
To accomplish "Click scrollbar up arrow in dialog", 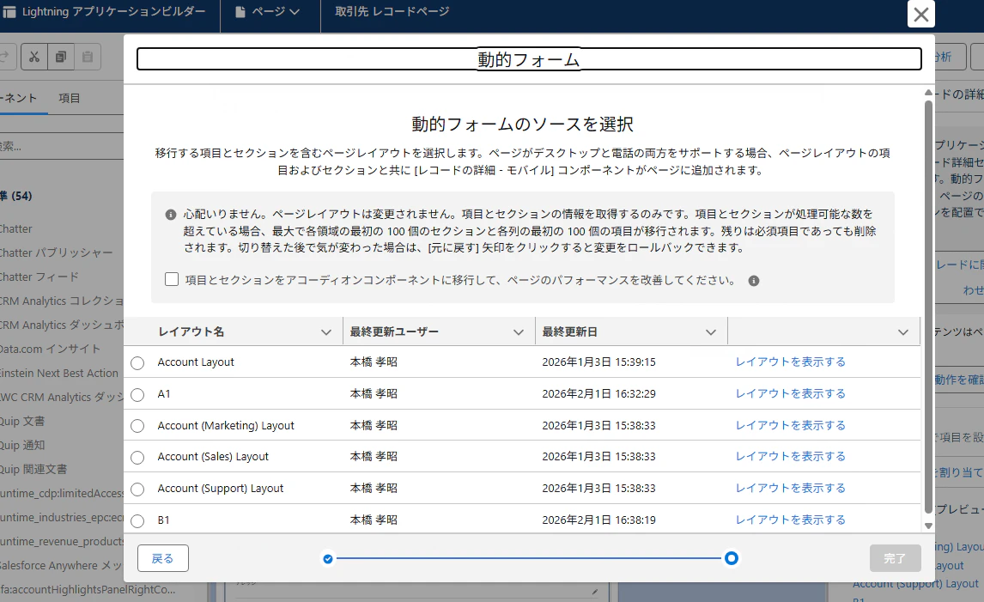I will point(929,93).
